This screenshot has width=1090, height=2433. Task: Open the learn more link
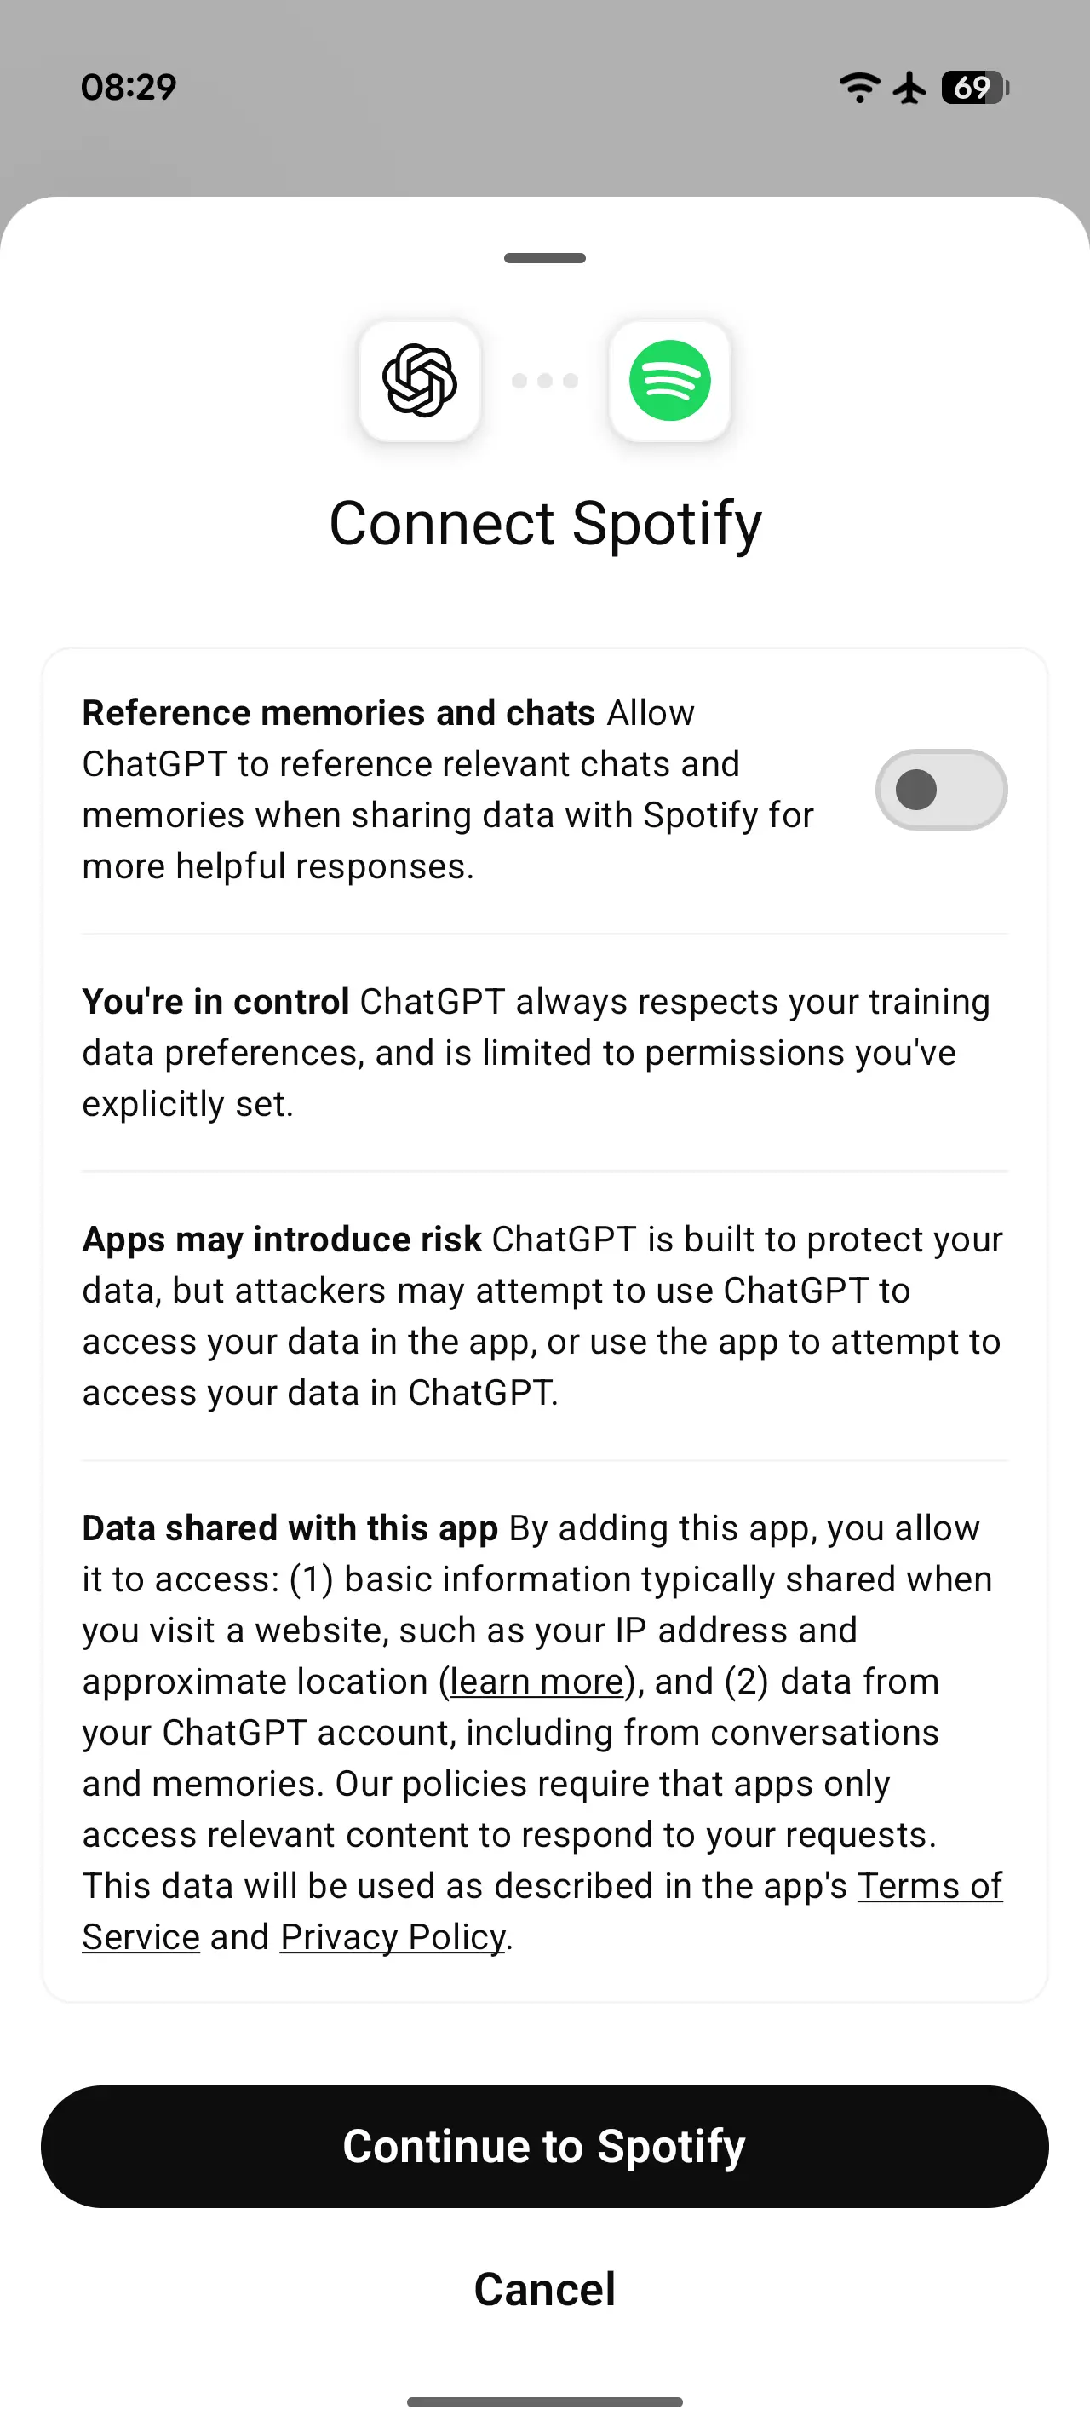pos(536,1682)
